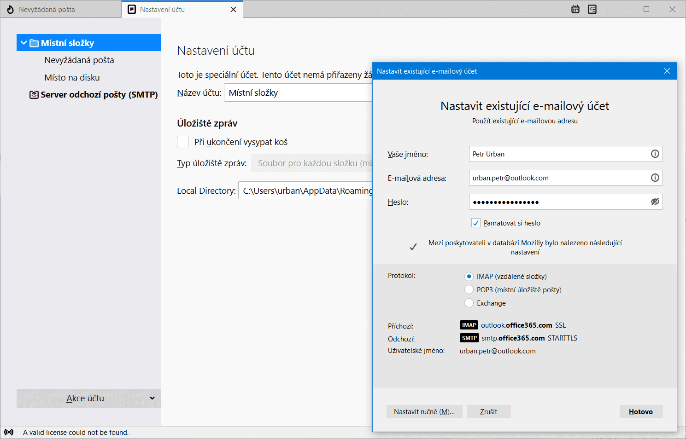
Task: Close the Nastavit existující e-mailový účet dialog
Action: click(667, 71)
